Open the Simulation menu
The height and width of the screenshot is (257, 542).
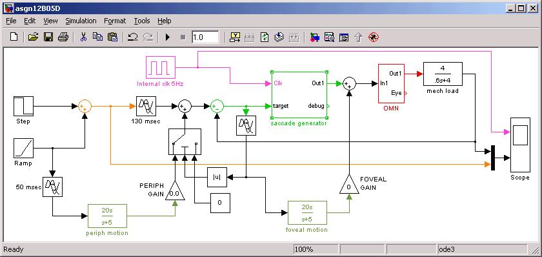81,21
